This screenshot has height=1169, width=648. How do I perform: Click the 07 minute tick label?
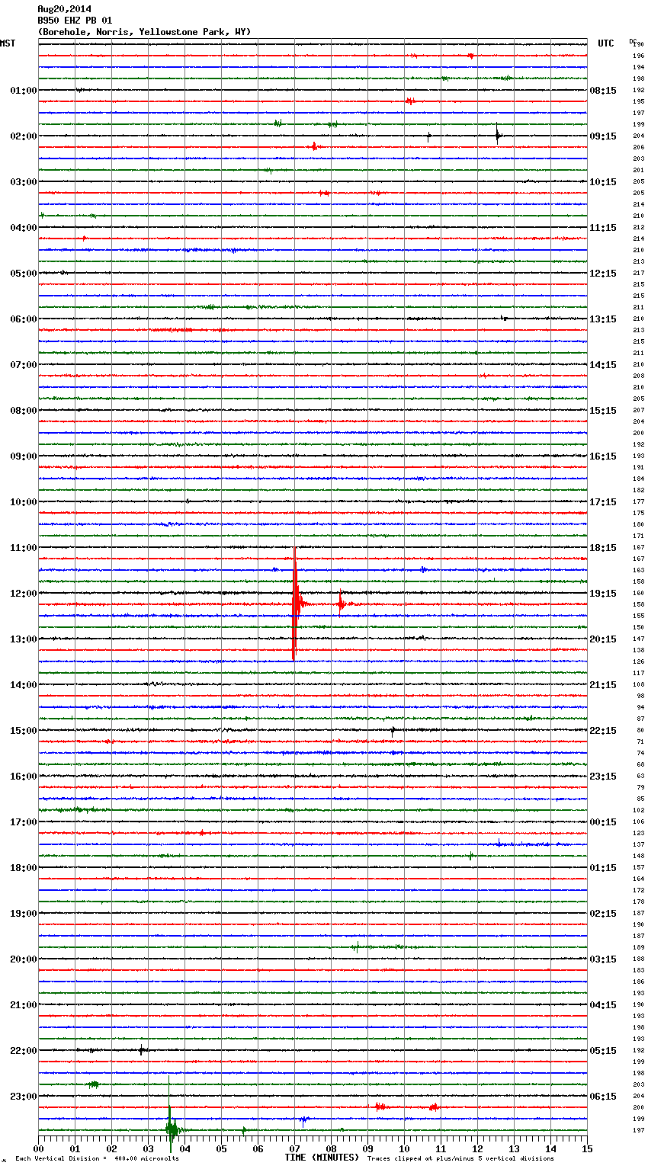click(x=294, y=1148)
